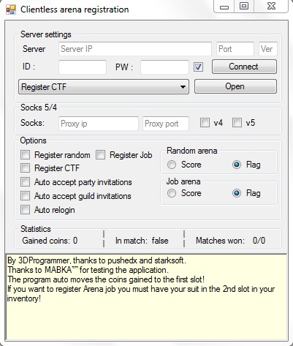Select Score under Job arena
The image size is (293, 346).
point(172,193)
